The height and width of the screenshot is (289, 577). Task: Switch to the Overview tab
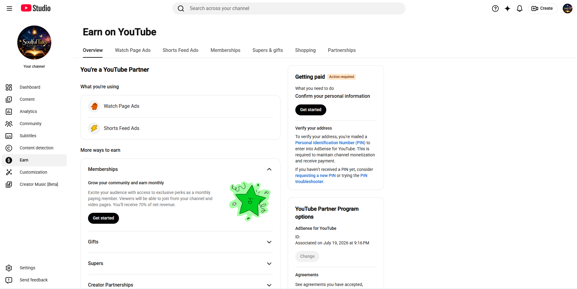click(x=93, y=50)
